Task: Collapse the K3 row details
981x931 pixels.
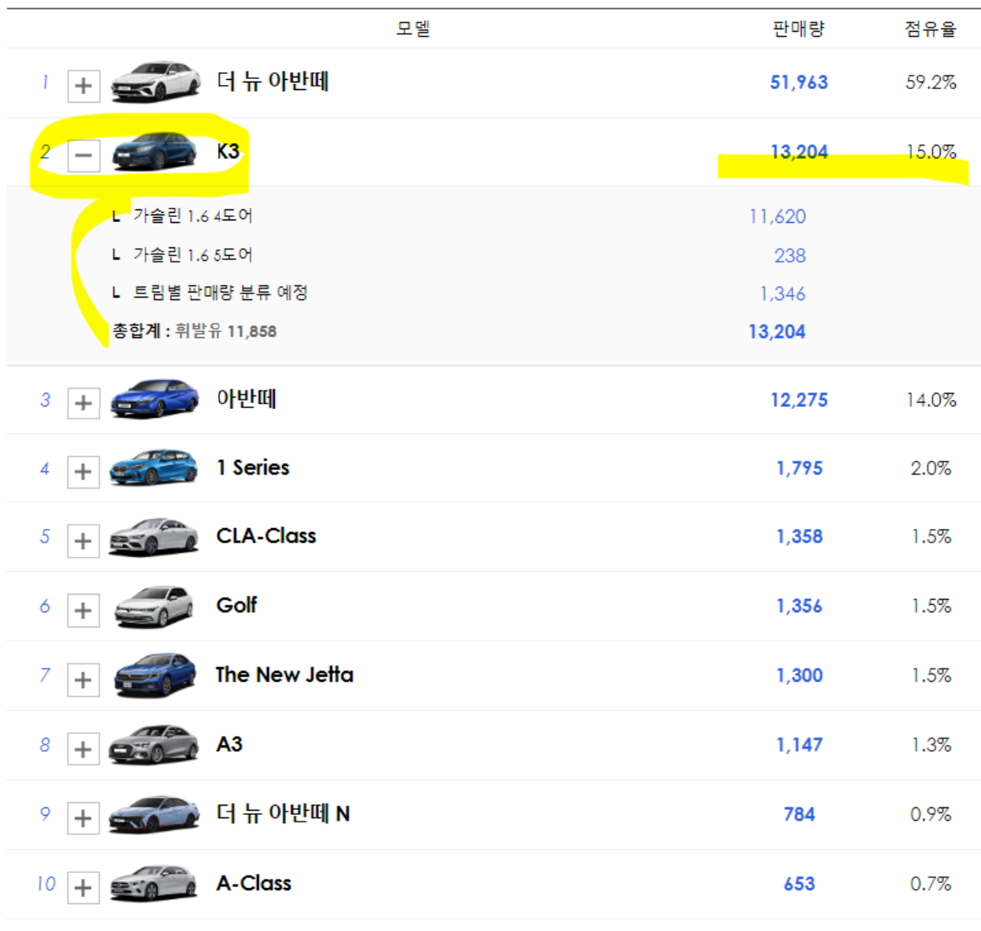Action: pyautogui.click(x=84, y=155)
